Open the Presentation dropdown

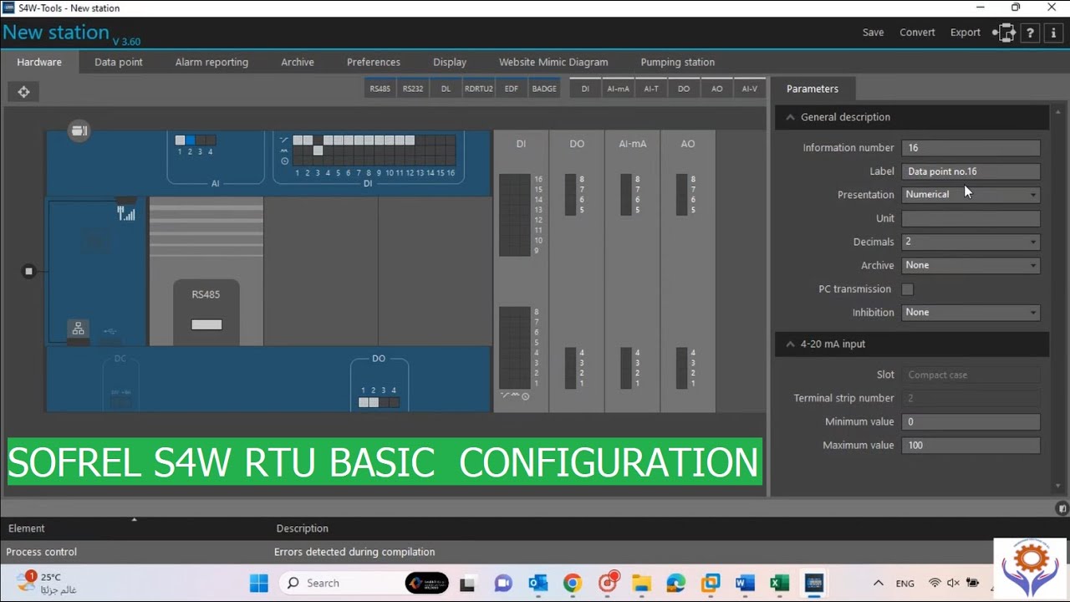(x=971, y=195)
